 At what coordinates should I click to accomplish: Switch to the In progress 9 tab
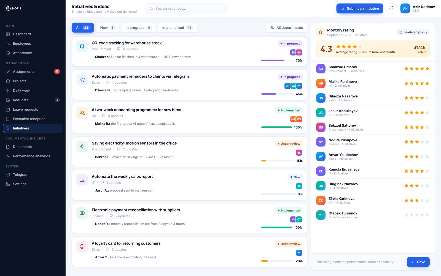pyautogui.click(x=139, y=28)
